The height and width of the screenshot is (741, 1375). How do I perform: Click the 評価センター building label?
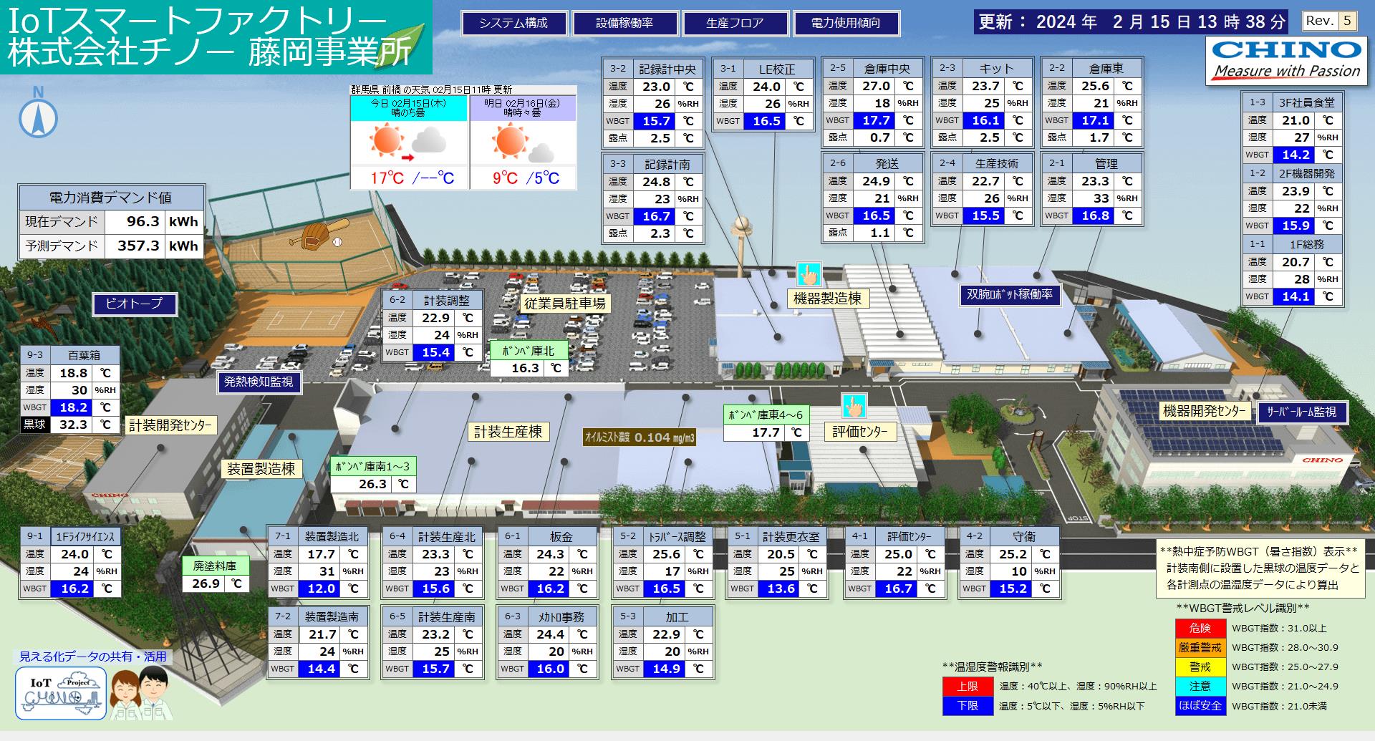pos(859,431)
